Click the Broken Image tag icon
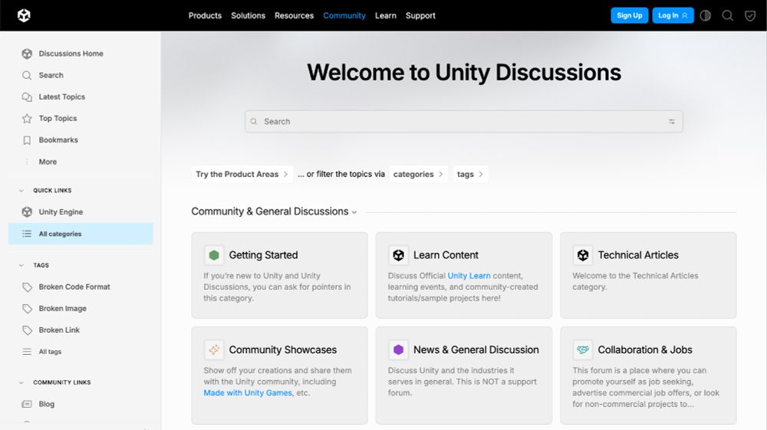 coord(27,308)
